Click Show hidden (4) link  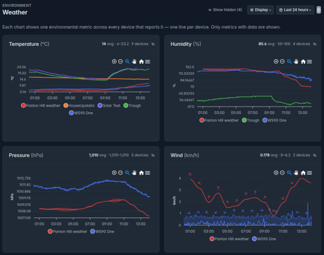click(x=225, y=10)
